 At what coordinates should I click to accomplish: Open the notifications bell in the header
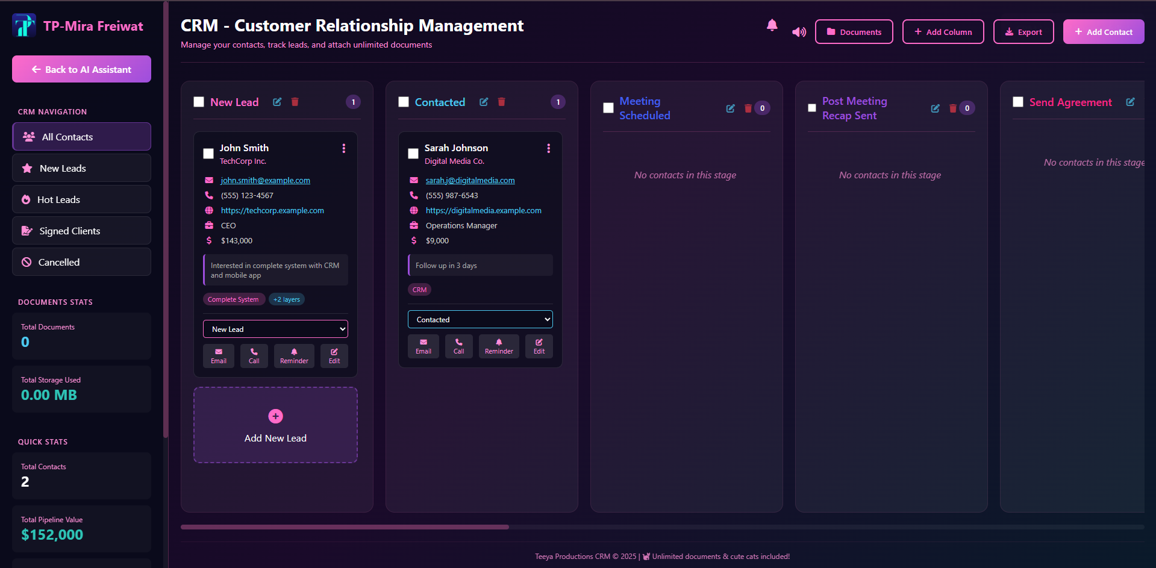click(772, 26)
